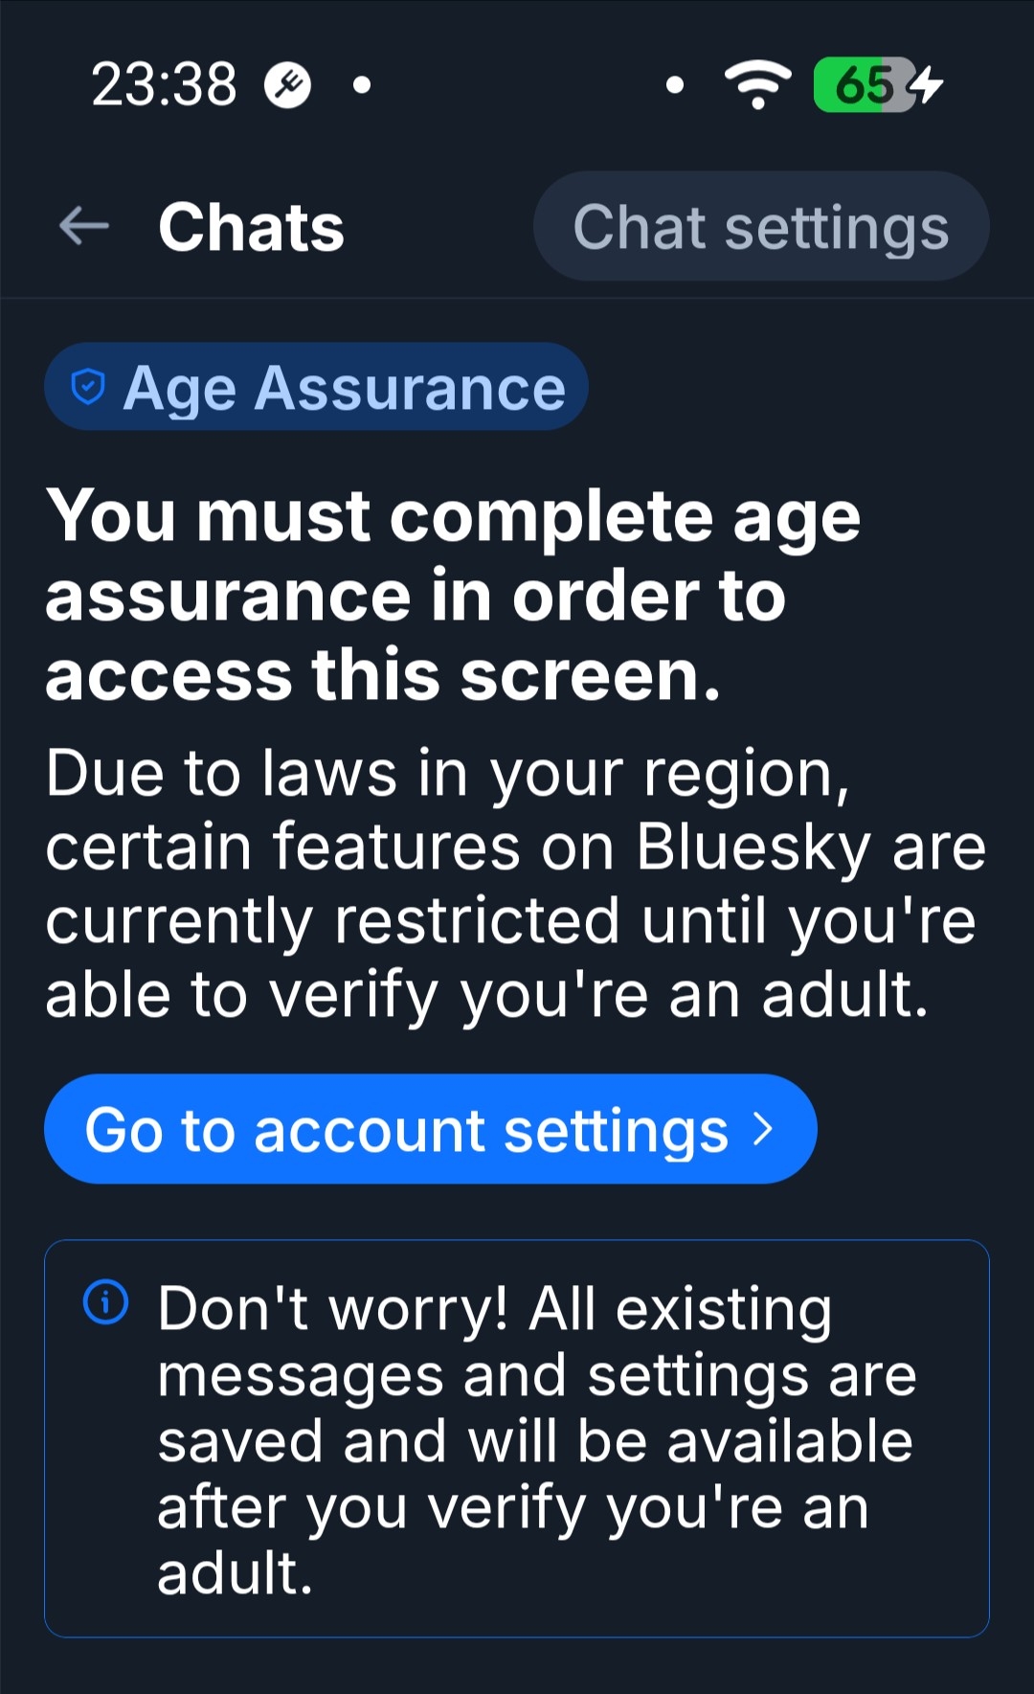Tap the chevron on Go to account settings
Viewport: 1034px width, 1694px height.
[x=763, y=1129]
